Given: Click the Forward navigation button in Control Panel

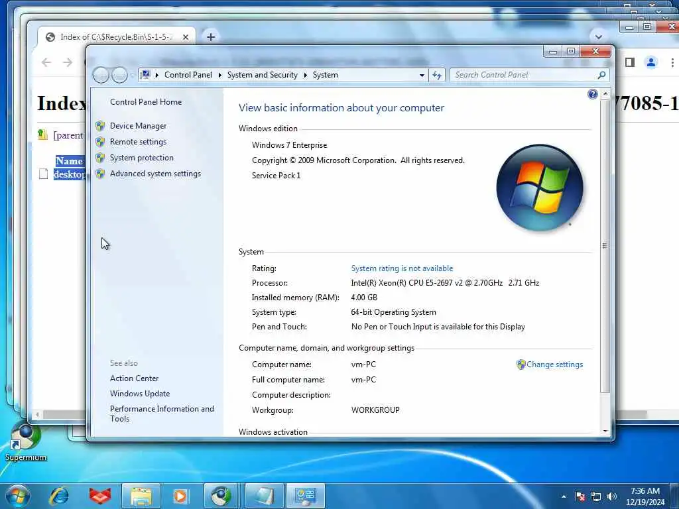Looking at the screenshot, I should [119, 75].
